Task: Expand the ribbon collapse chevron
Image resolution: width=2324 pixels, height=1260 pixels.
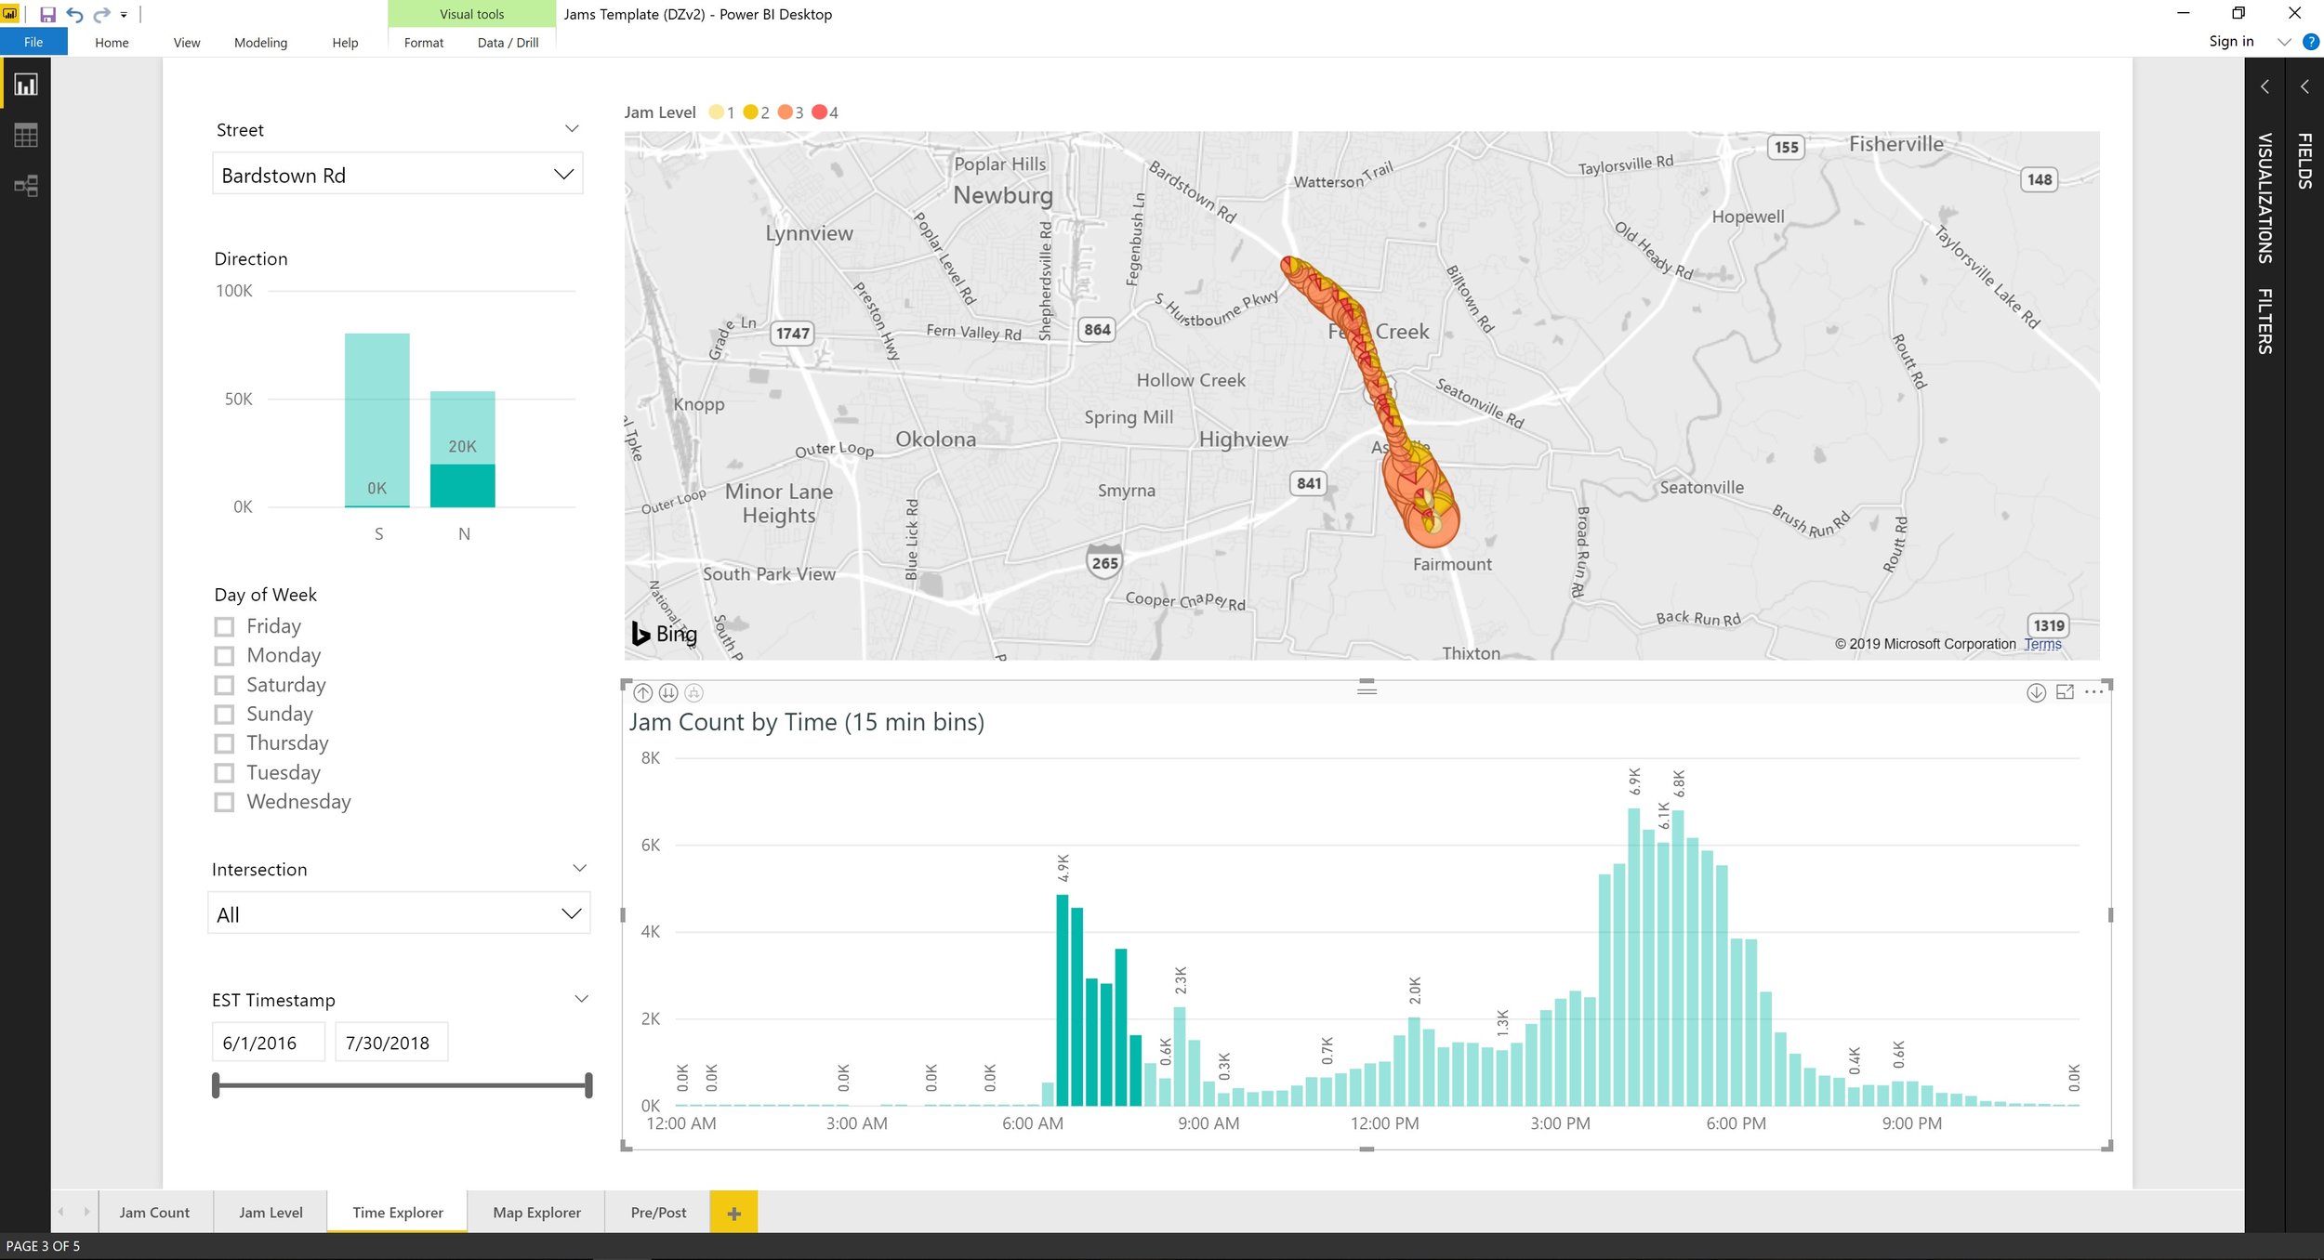Action: pos(2284,42)
